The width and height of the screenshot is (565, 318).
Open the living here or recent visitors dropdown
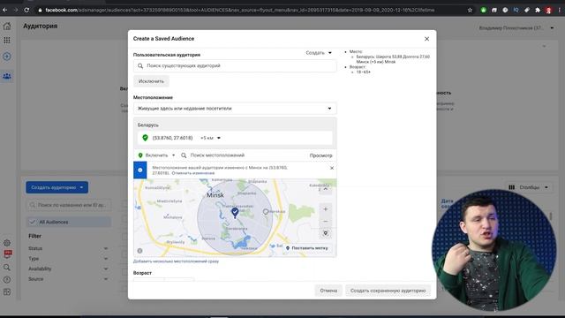tap(235, 108)
